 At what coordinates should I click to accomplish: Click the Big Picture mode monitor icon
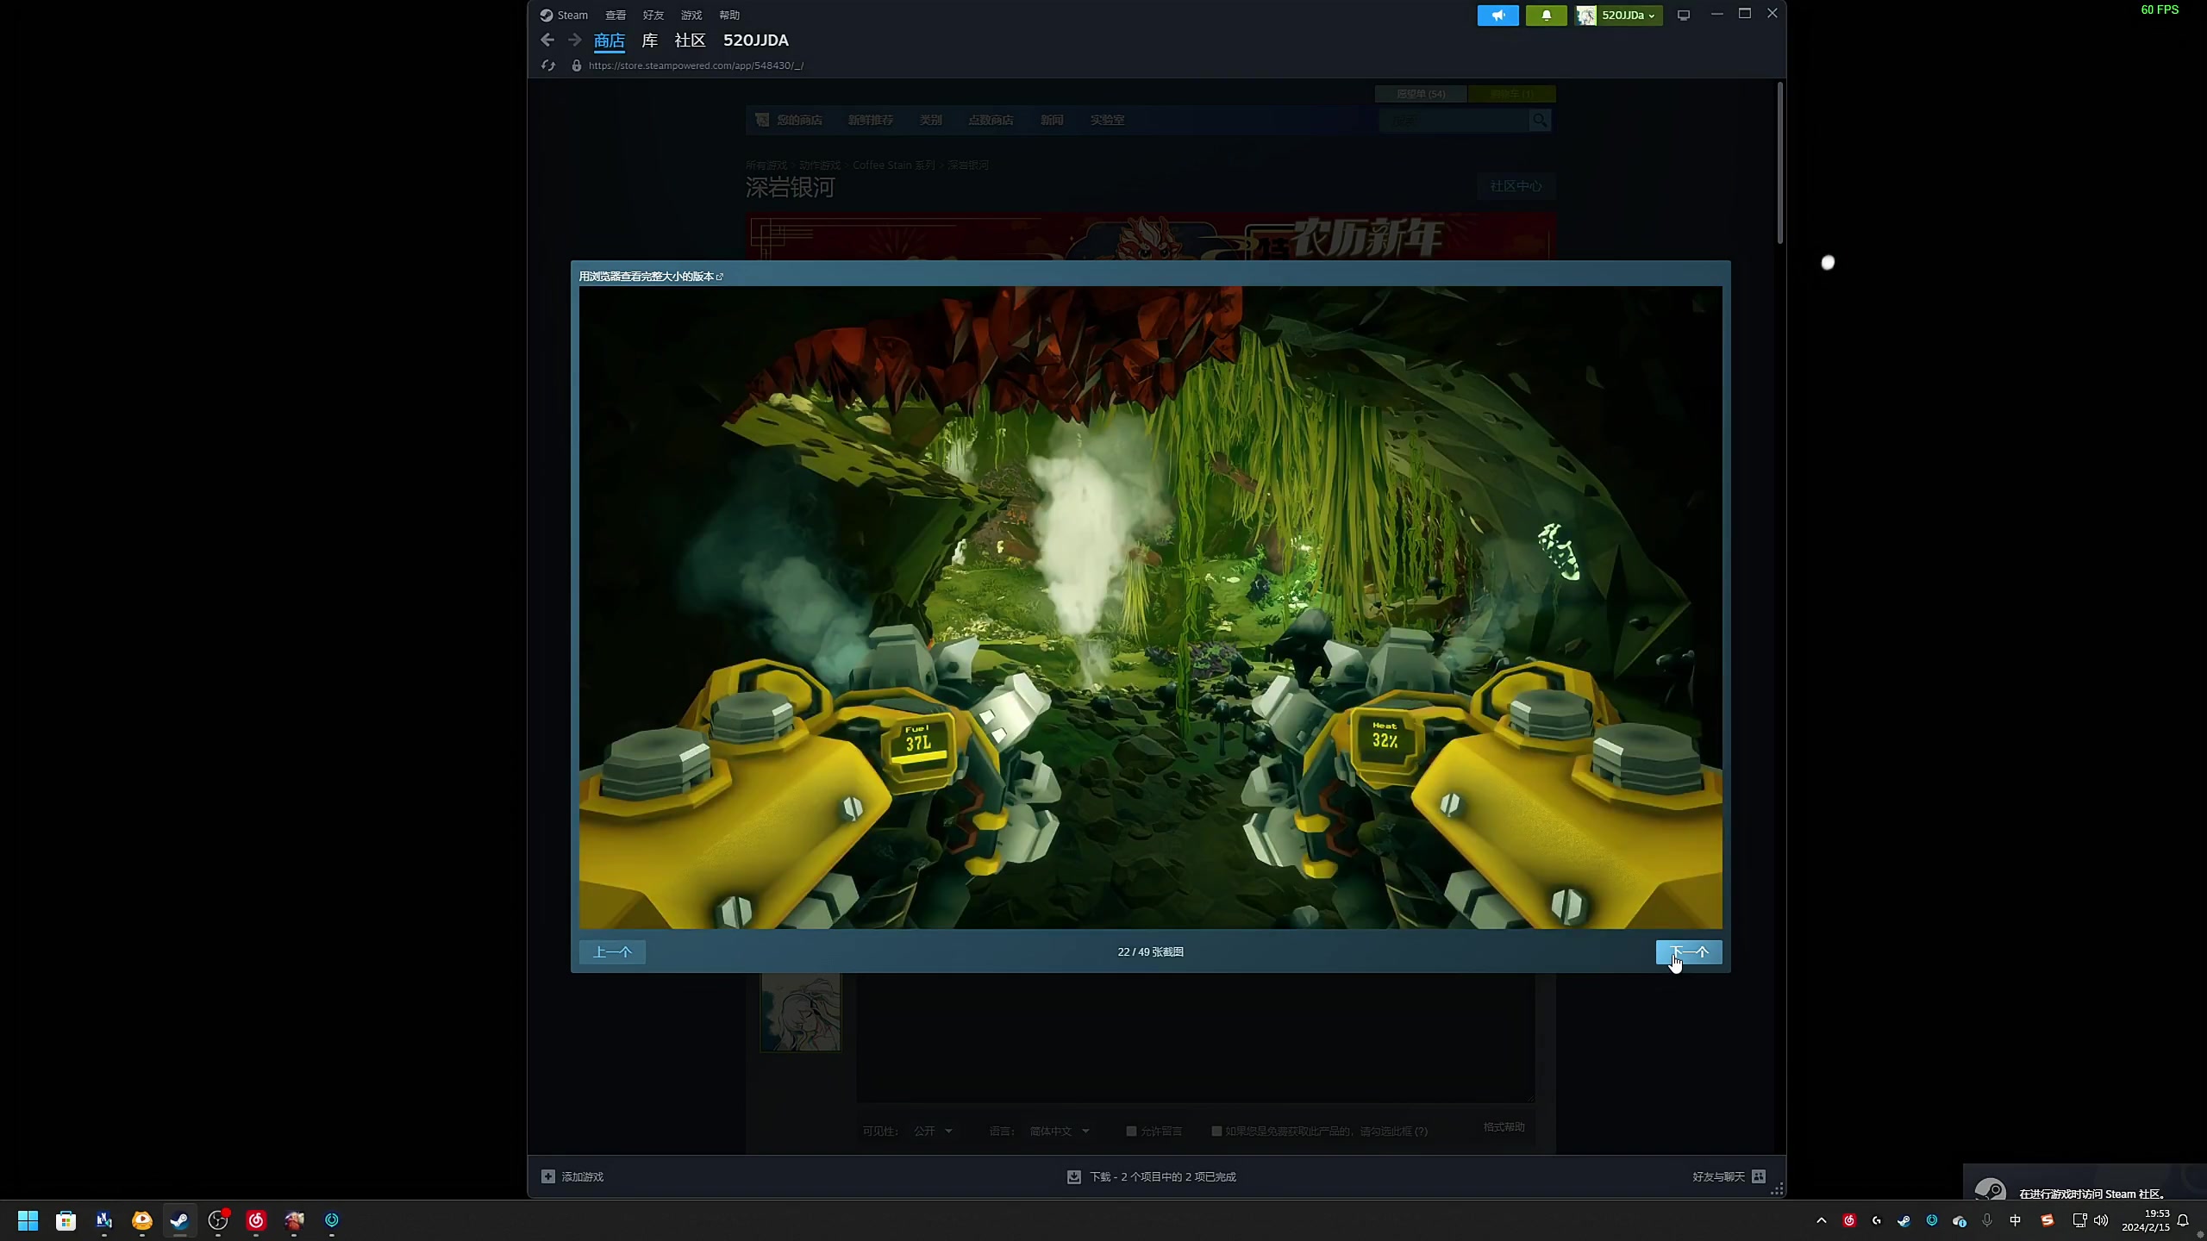(1683, 15)
